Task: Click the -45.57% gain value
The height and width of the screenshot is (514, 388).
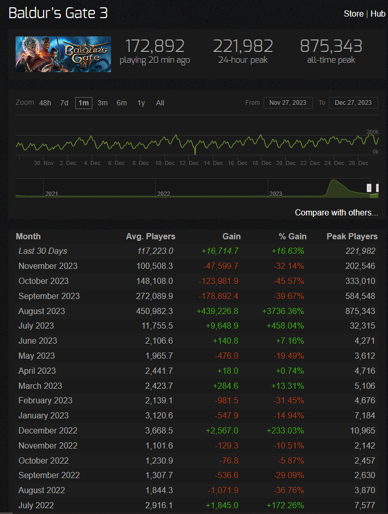Action: (288, 281)
